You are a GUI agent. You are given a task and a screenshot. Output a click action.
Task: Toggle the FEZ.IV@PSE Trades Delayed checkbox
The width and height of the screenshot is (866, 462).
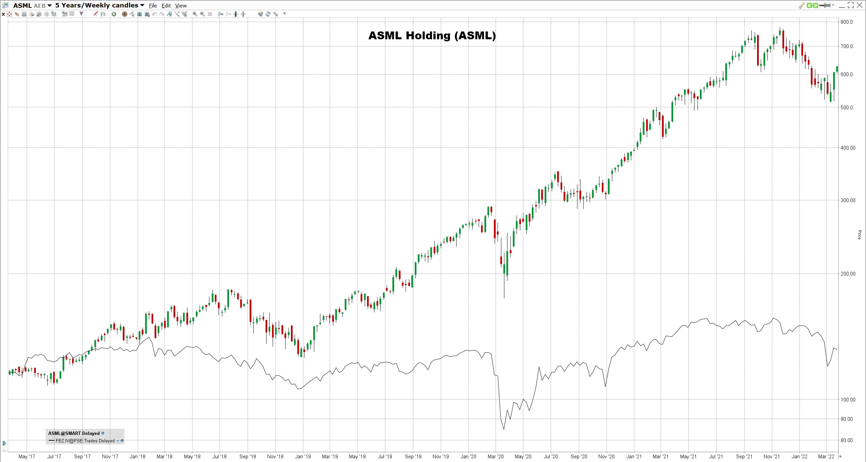[x=118, y=441]
